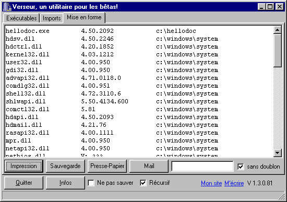Click the hellodoc.exe file name

coord(28,31)
